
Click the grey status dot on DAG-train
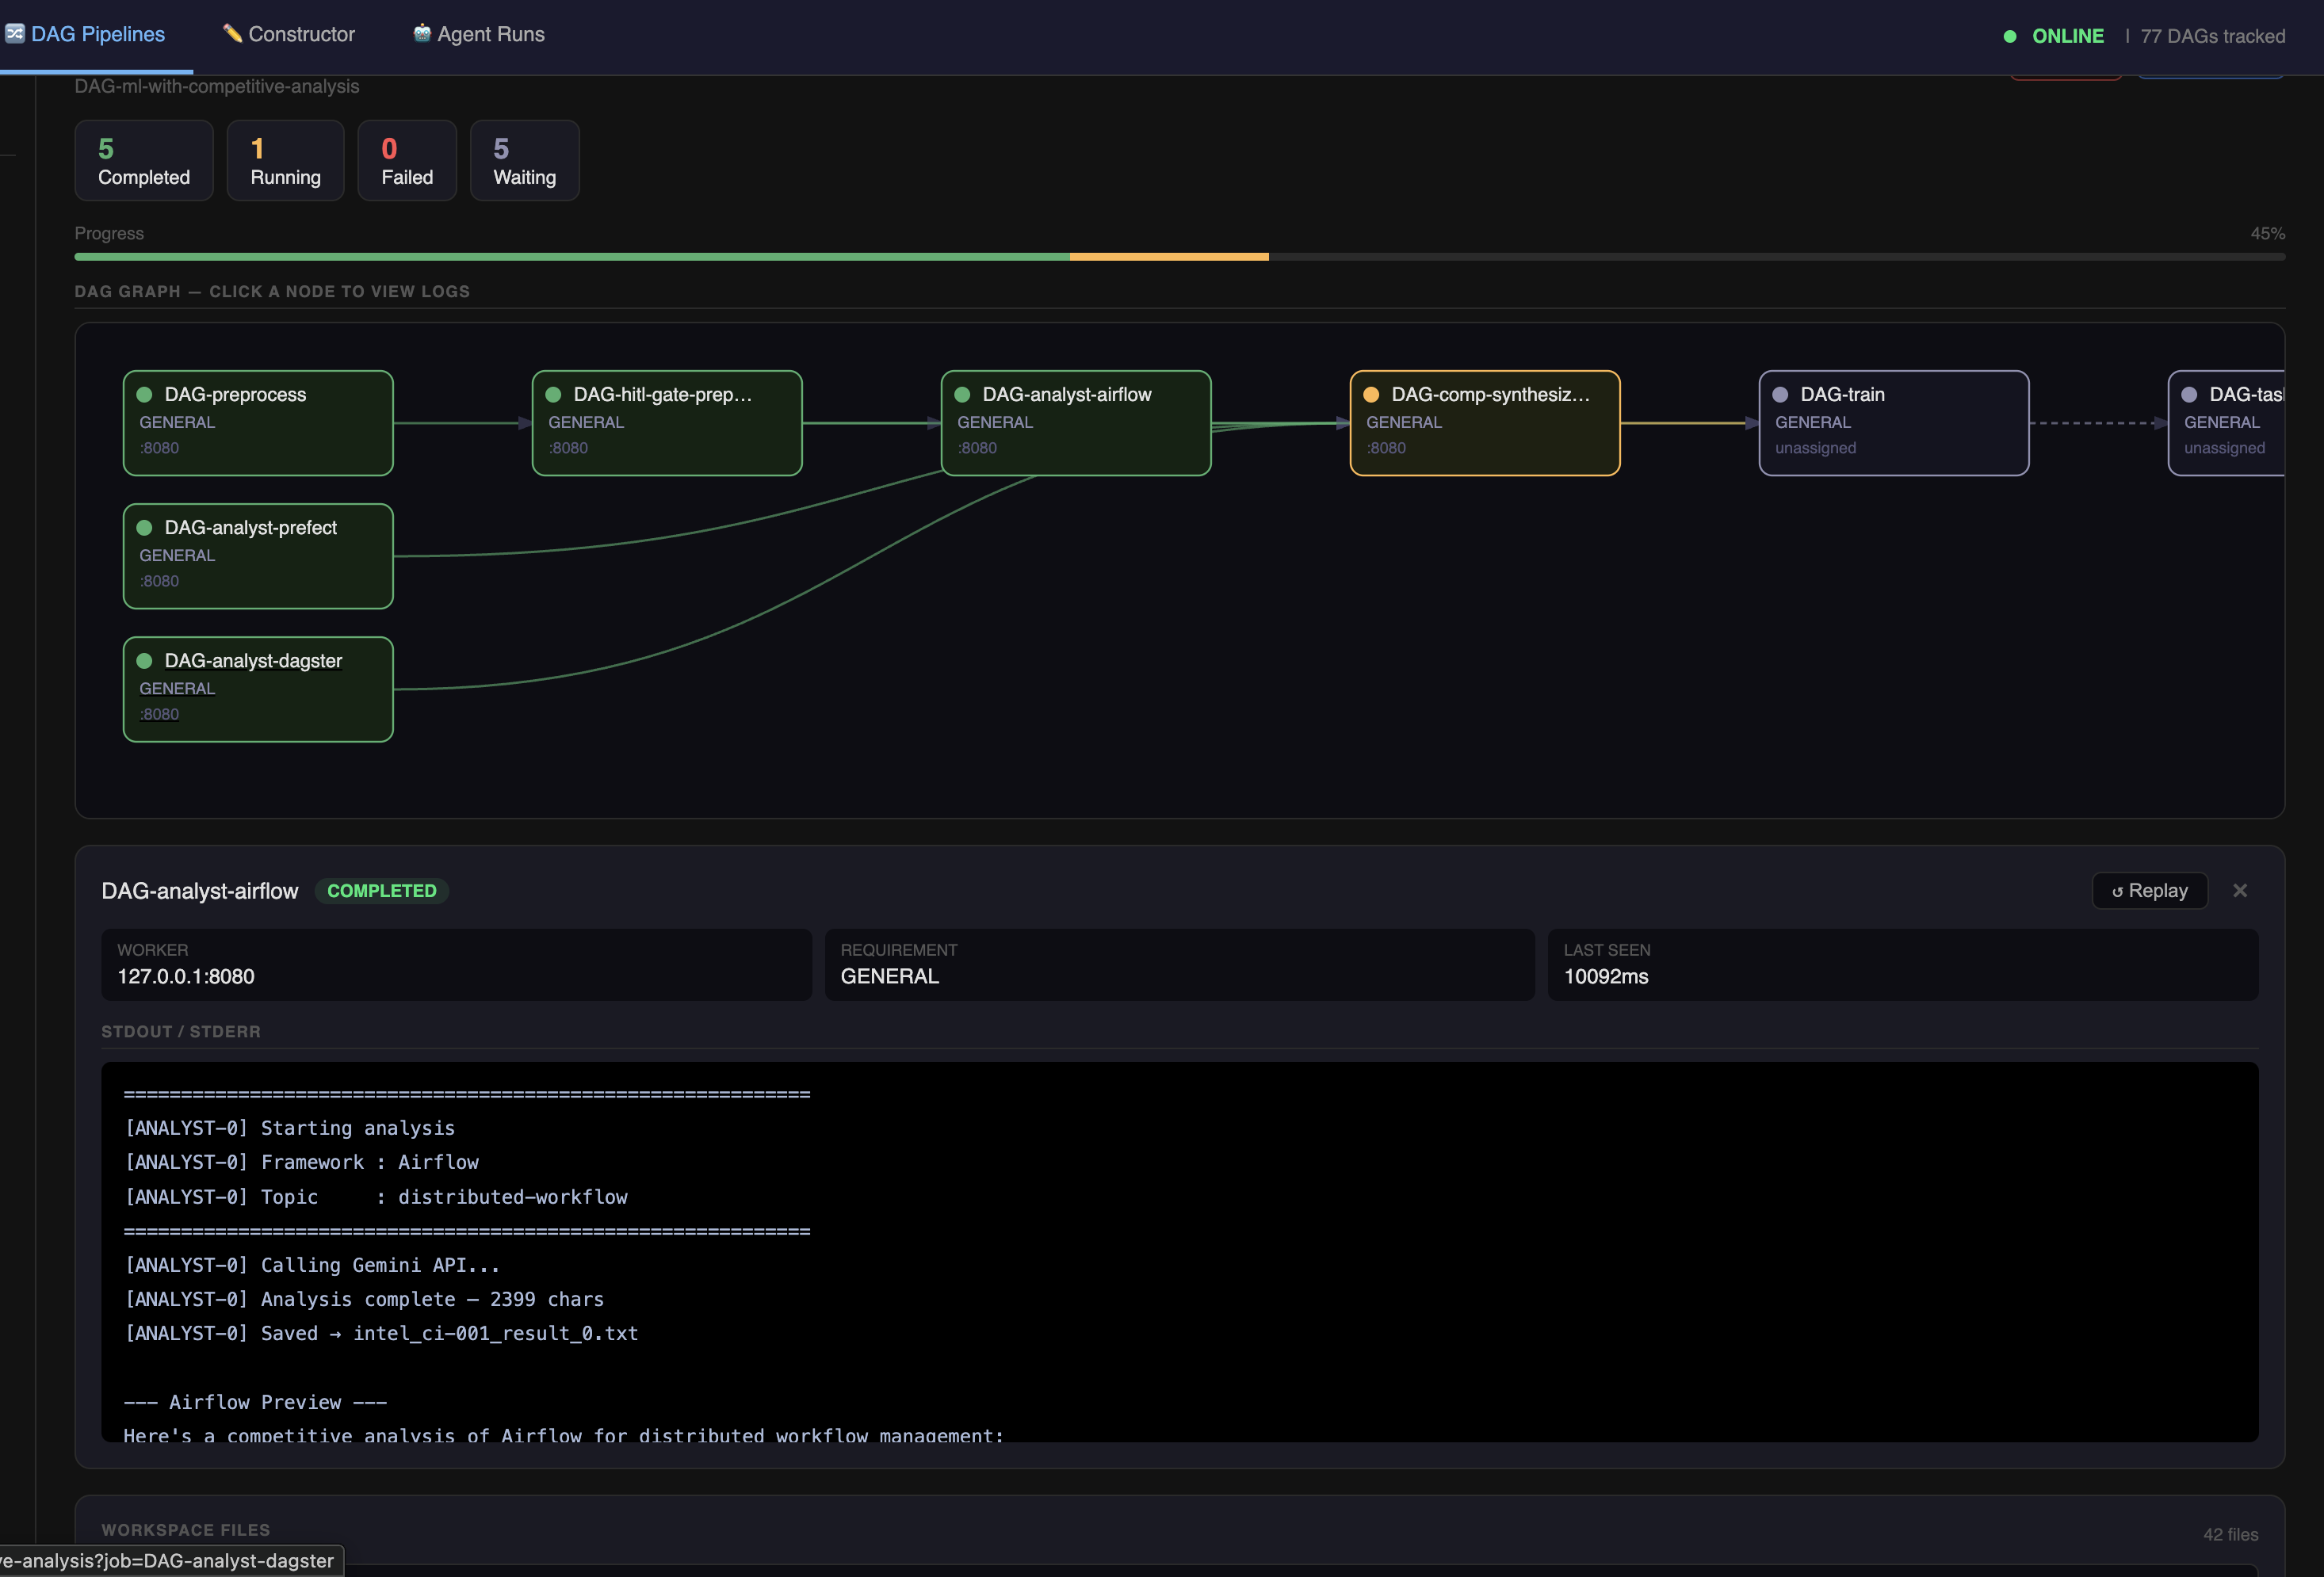1780,394
